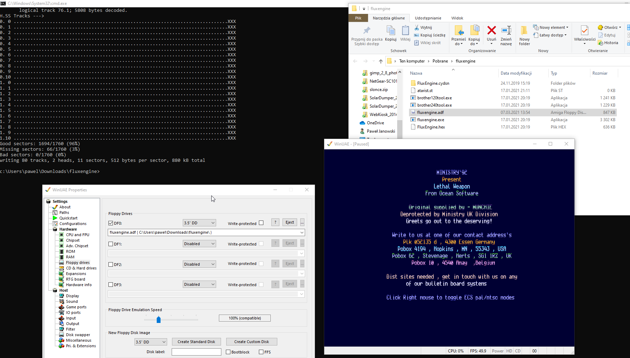Viewport: 630px width, 358px height.
Task: Open DF0 drive type dropdown (3.5" DD)
Action: [x=199, y=223]
